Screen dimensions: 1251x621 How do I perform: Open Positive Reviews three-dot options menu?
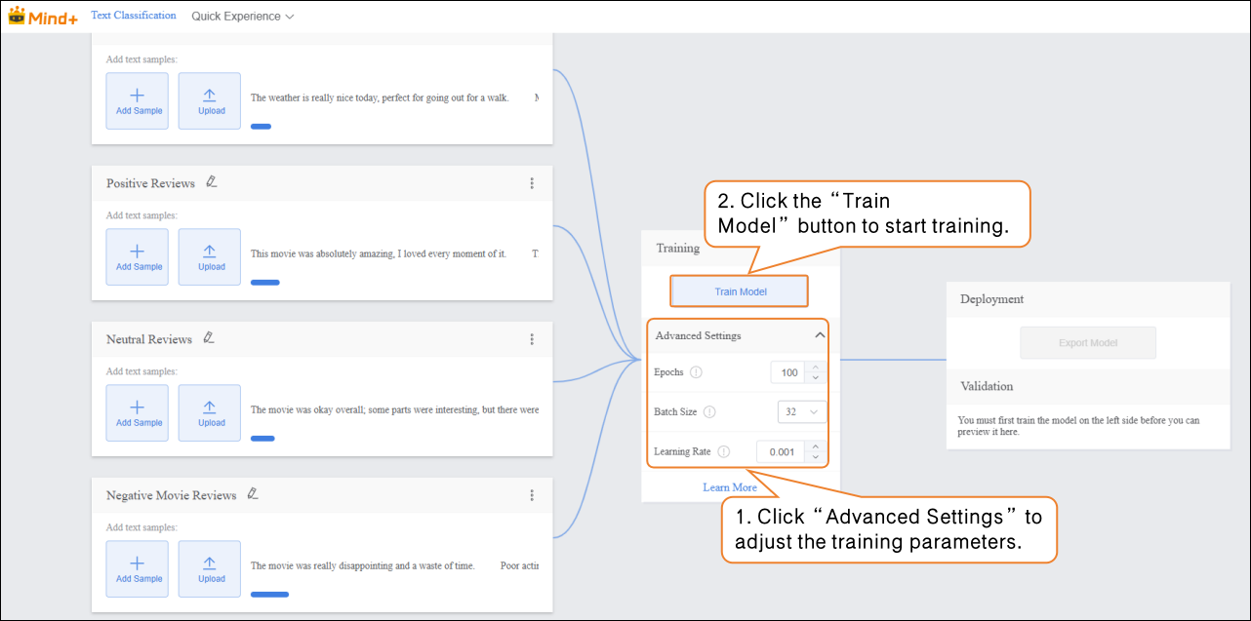tap(532, 183)
